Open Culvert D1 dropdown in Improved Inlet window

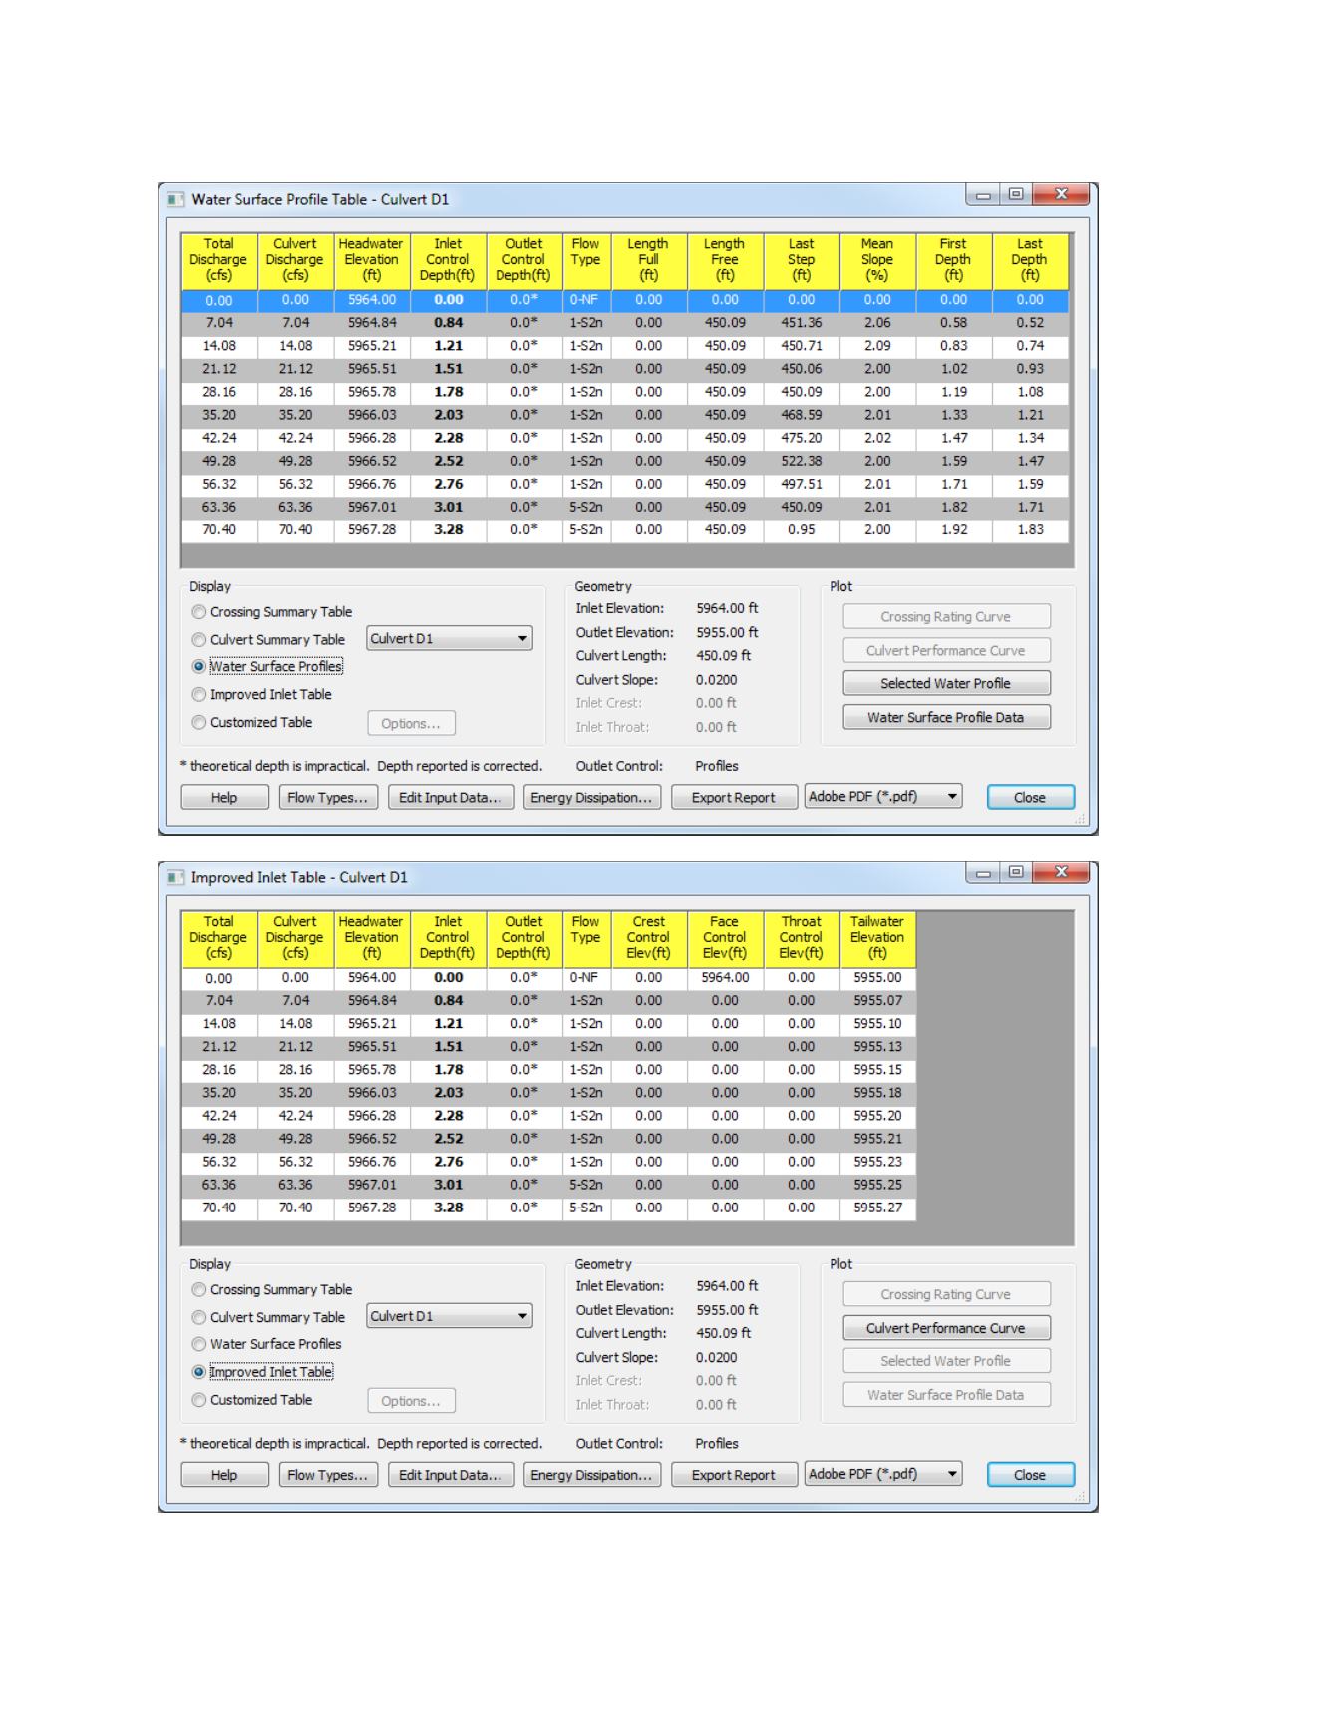450,1316
